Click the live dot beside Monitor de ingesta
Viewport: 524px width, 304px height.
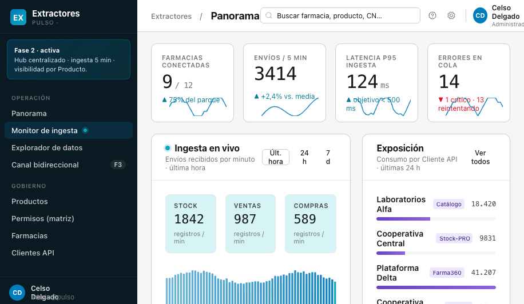(x=85, y=130)
